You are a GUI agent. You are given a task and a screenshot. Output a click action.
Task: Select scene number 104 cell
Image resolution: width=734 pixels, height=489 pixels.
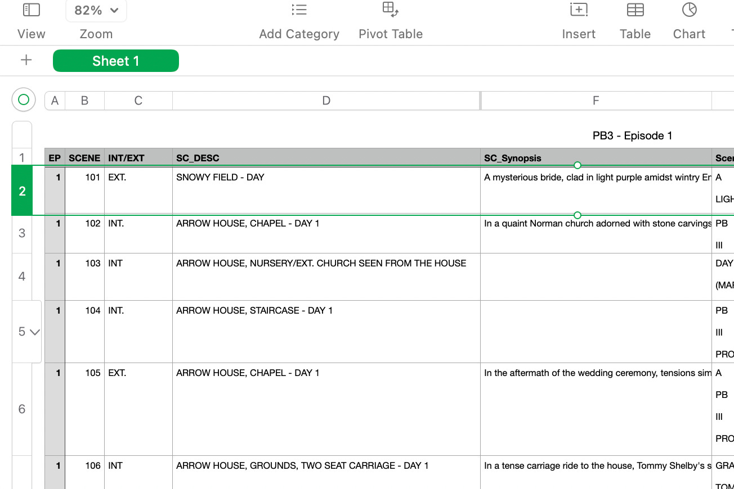[84, 332]
